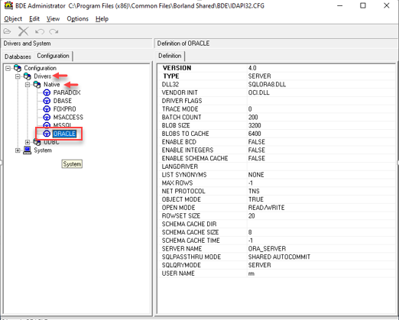Open the Help menu
The height and width of the screenshot is (320, 399).
click(x=102, y=19)
